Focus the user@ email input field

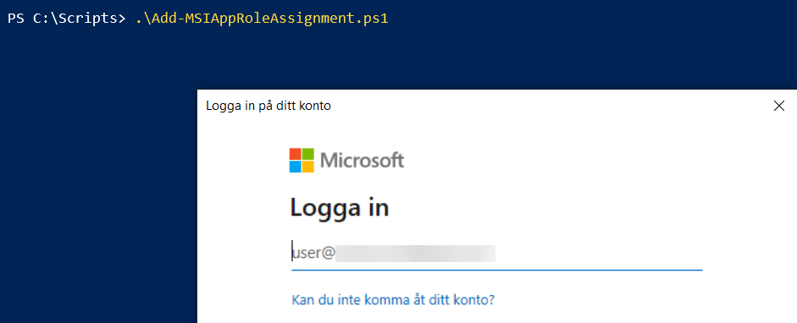point(496,253)
